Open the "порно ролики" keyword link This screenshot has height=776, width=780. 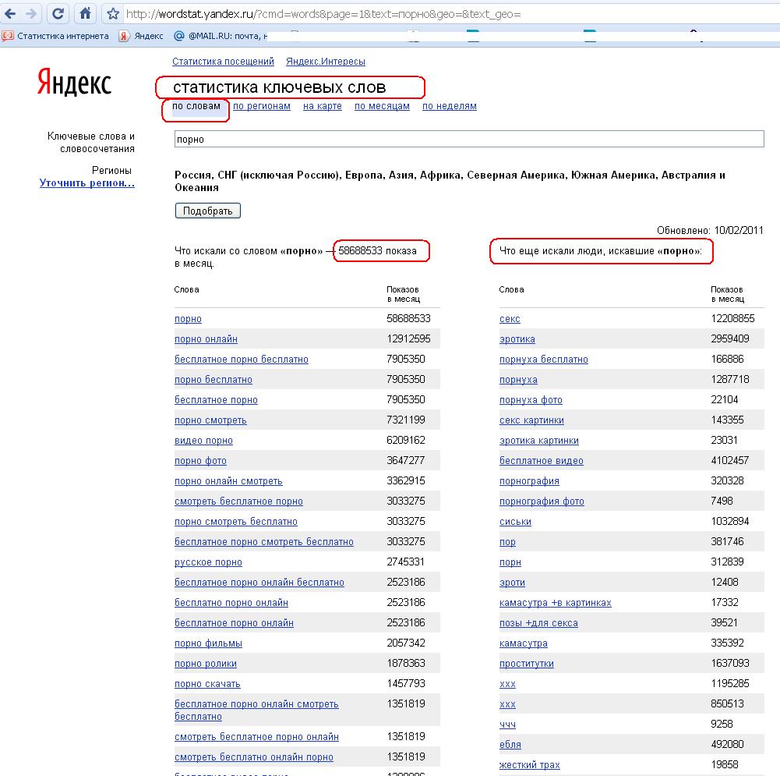(x=206, y=664)
